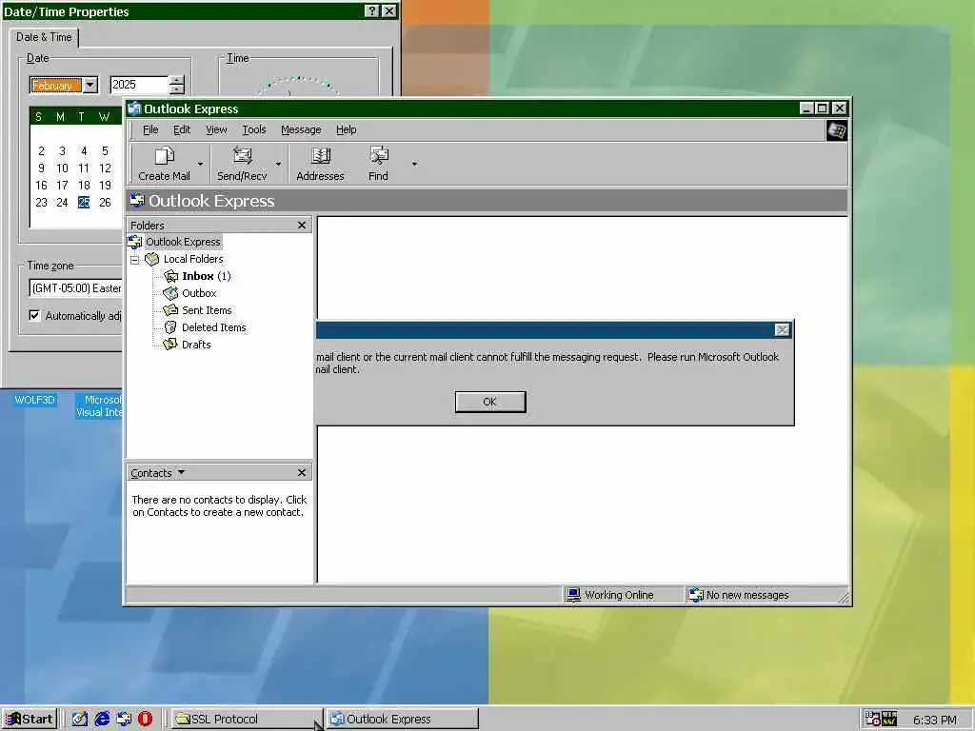
Task: Increase the year with the up spinner
Action: 176,80
